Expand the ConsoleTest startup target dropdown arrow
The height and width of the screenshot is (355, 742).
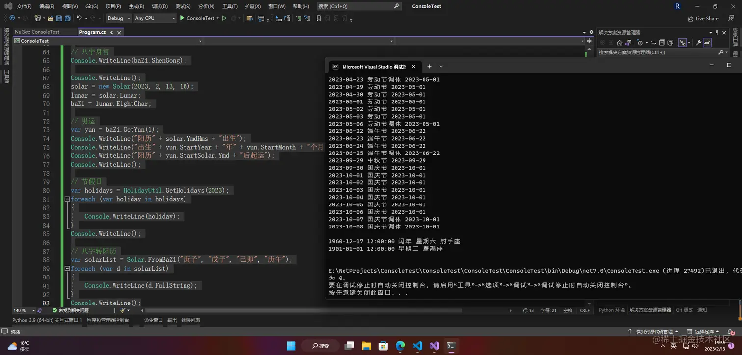pyautogui.click(x=218, y=18)
